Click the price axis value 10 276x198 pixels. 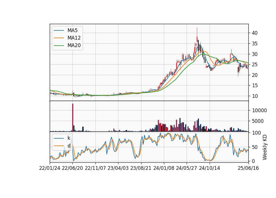point(255,96)
